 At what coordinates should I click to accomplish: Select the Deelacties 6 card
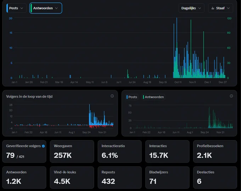[215, 177]
